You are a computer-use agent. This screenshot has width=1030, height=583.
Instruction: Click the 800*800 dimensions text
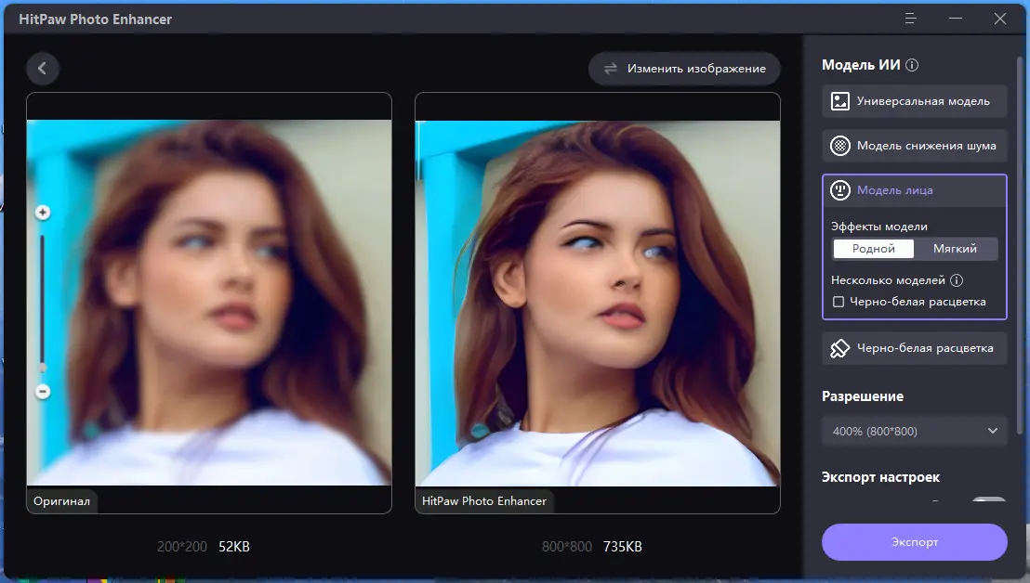pos(567,546)
